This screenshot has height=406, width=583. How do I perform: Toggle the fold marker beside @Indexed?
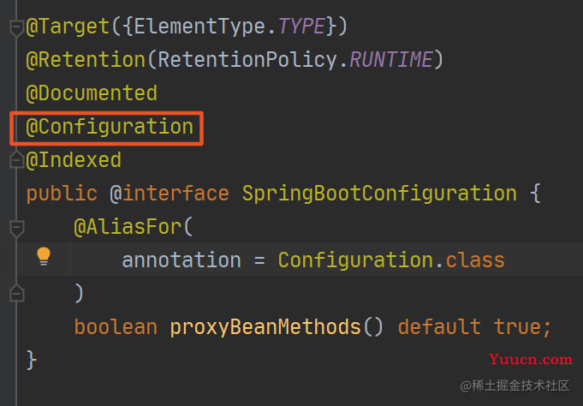click(16, 159)
